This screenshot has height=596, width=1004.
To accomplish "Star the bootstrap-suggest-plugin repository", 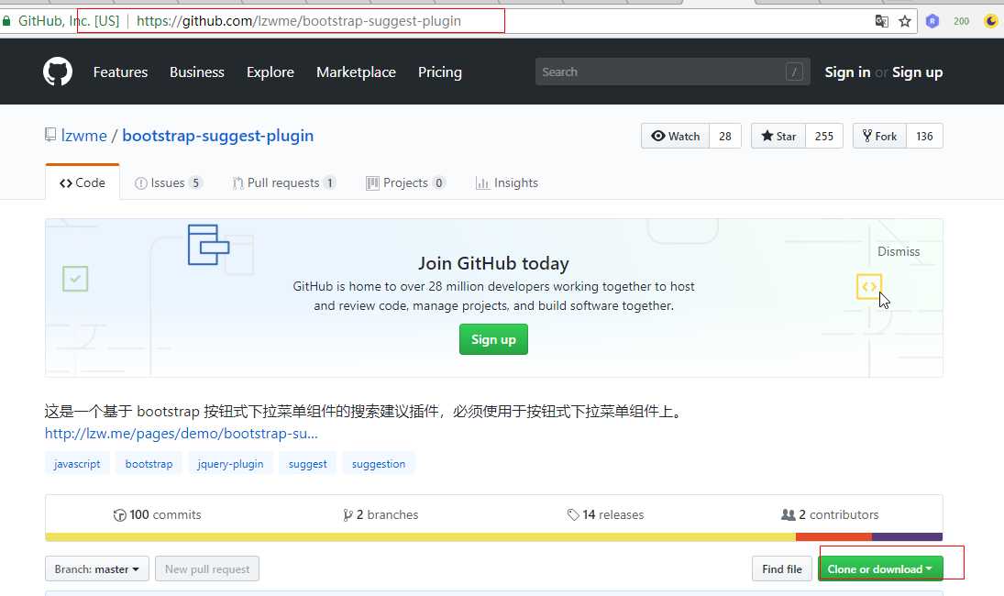I will click(778, 136).
